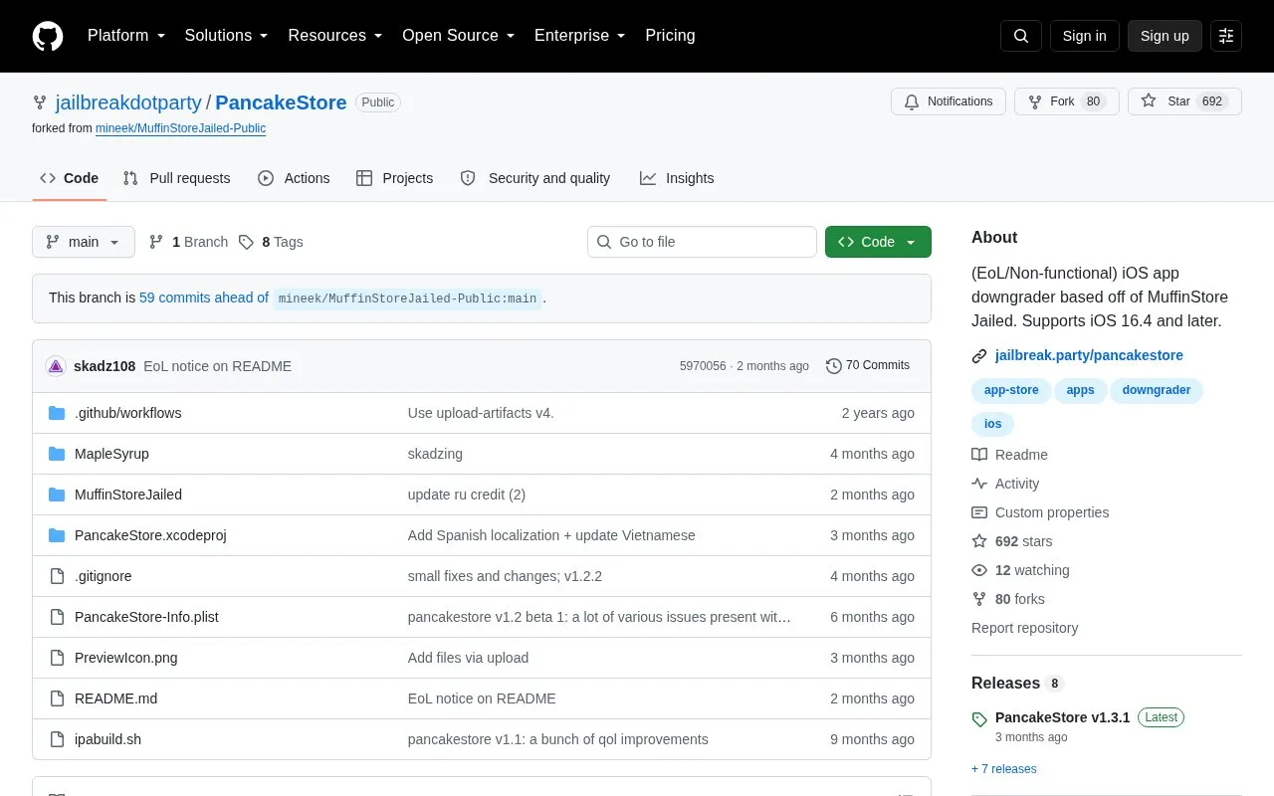Expand the Open Source menu
The height and width of the screenshot is (796, 1274).
pos(459,36)
